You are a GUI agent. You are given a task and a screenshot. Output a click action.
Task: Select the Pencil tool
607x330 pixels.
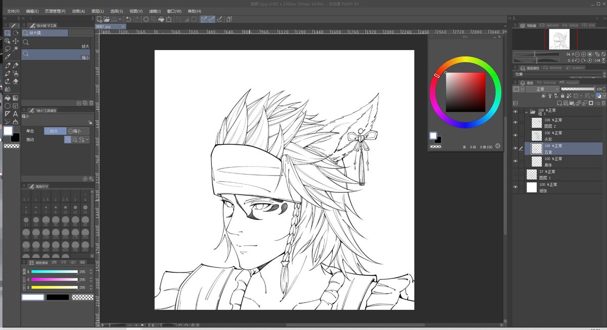point(16,65)
